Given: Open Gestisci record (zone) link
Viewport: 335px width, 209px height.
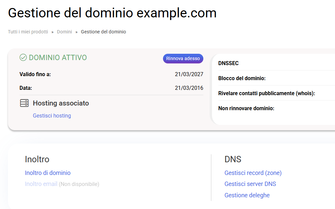Looking at the screenshot, I should coord(253,173).
